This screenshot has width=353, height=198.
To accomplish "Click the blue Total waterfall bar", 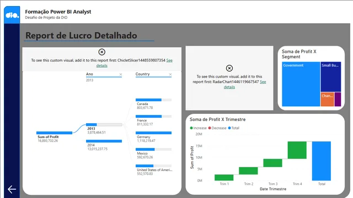I will click(322, 161).
